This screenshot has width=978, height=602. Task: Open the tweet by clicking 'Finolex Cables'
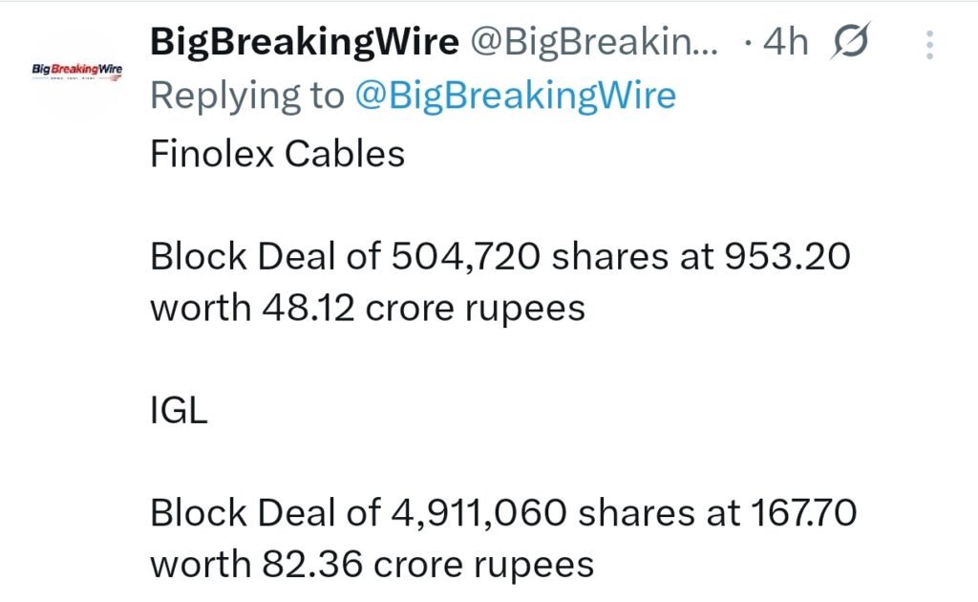click(x=277, y=152)
